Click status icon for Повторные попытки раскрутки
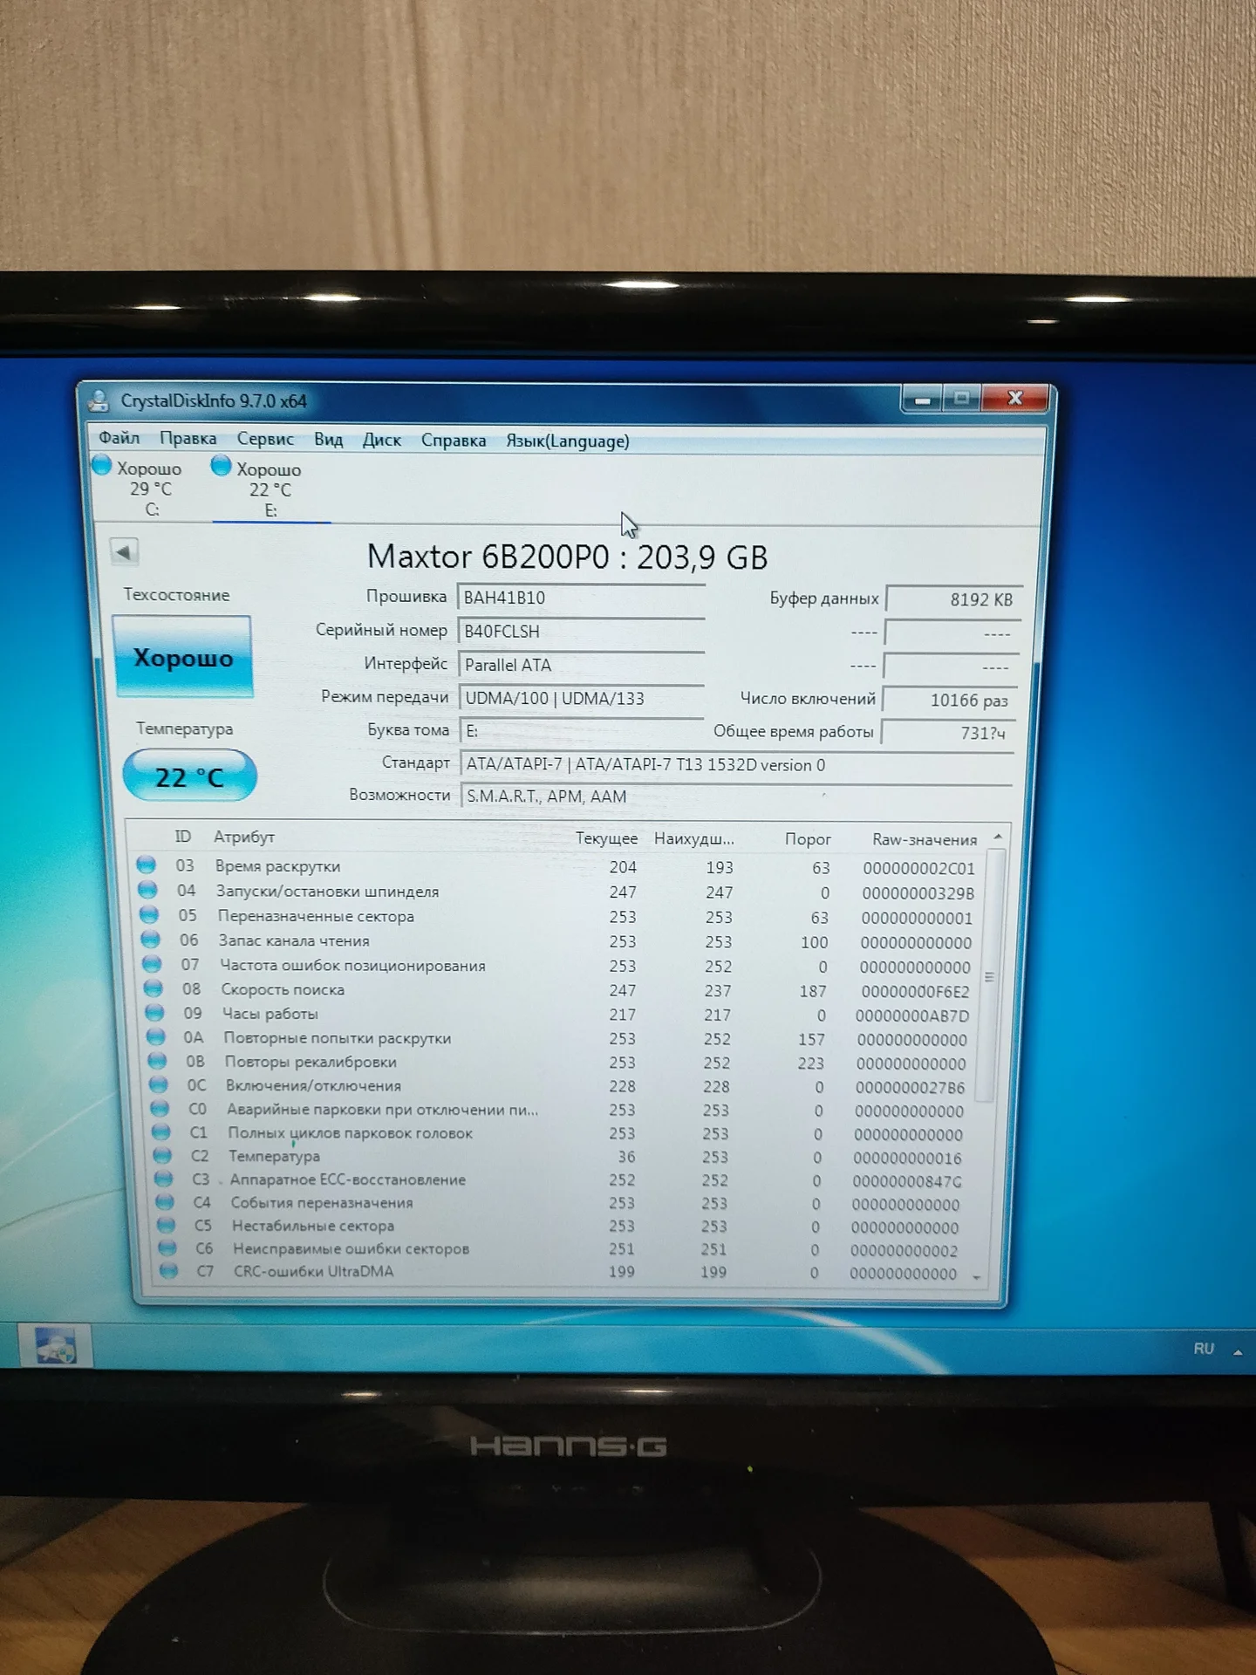 pos(156,1036)
